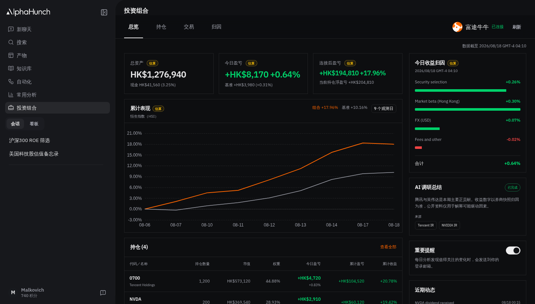Open 知识库 knowledge base icon
The height and width of the screenshot is (304, 535).
[11, 68]
